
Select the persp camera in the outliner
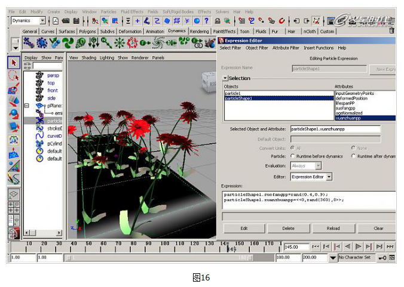tap(53, 76)
